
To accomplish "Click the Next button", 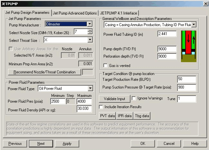I will coord(41,144).
